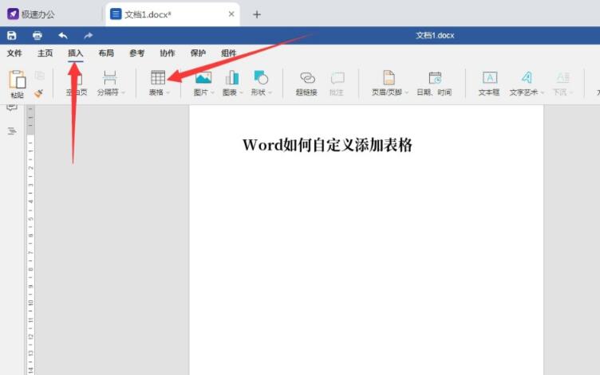Expand the 文字艺术 dropdown arrow
This screenshot has width=600, height=375.
543,93
